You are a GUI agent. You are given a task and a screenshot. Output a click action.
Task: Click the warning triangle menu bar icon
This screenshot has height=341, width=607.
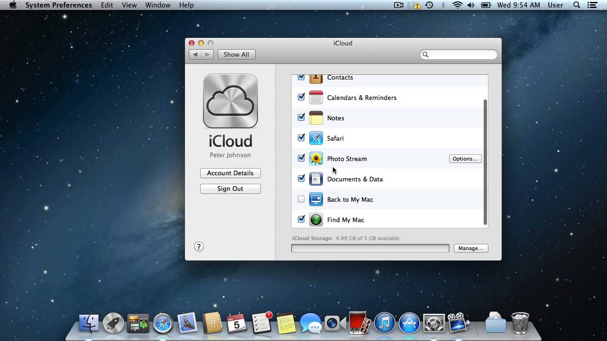[x=417, y=5]
